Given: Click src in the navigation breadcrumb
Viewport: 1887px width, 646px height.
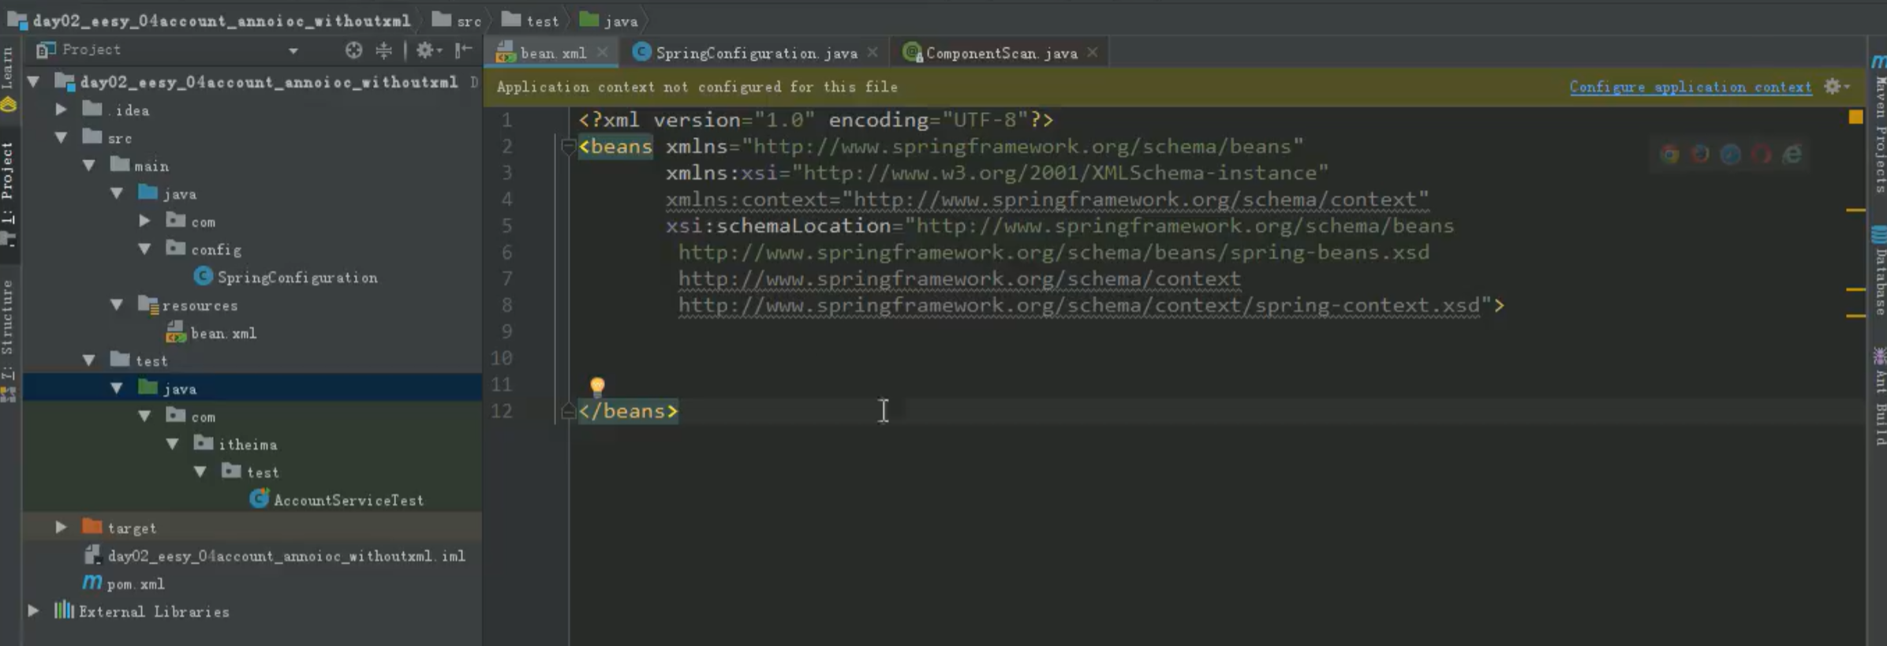Looking at the screenshot, I should point(457,21).
